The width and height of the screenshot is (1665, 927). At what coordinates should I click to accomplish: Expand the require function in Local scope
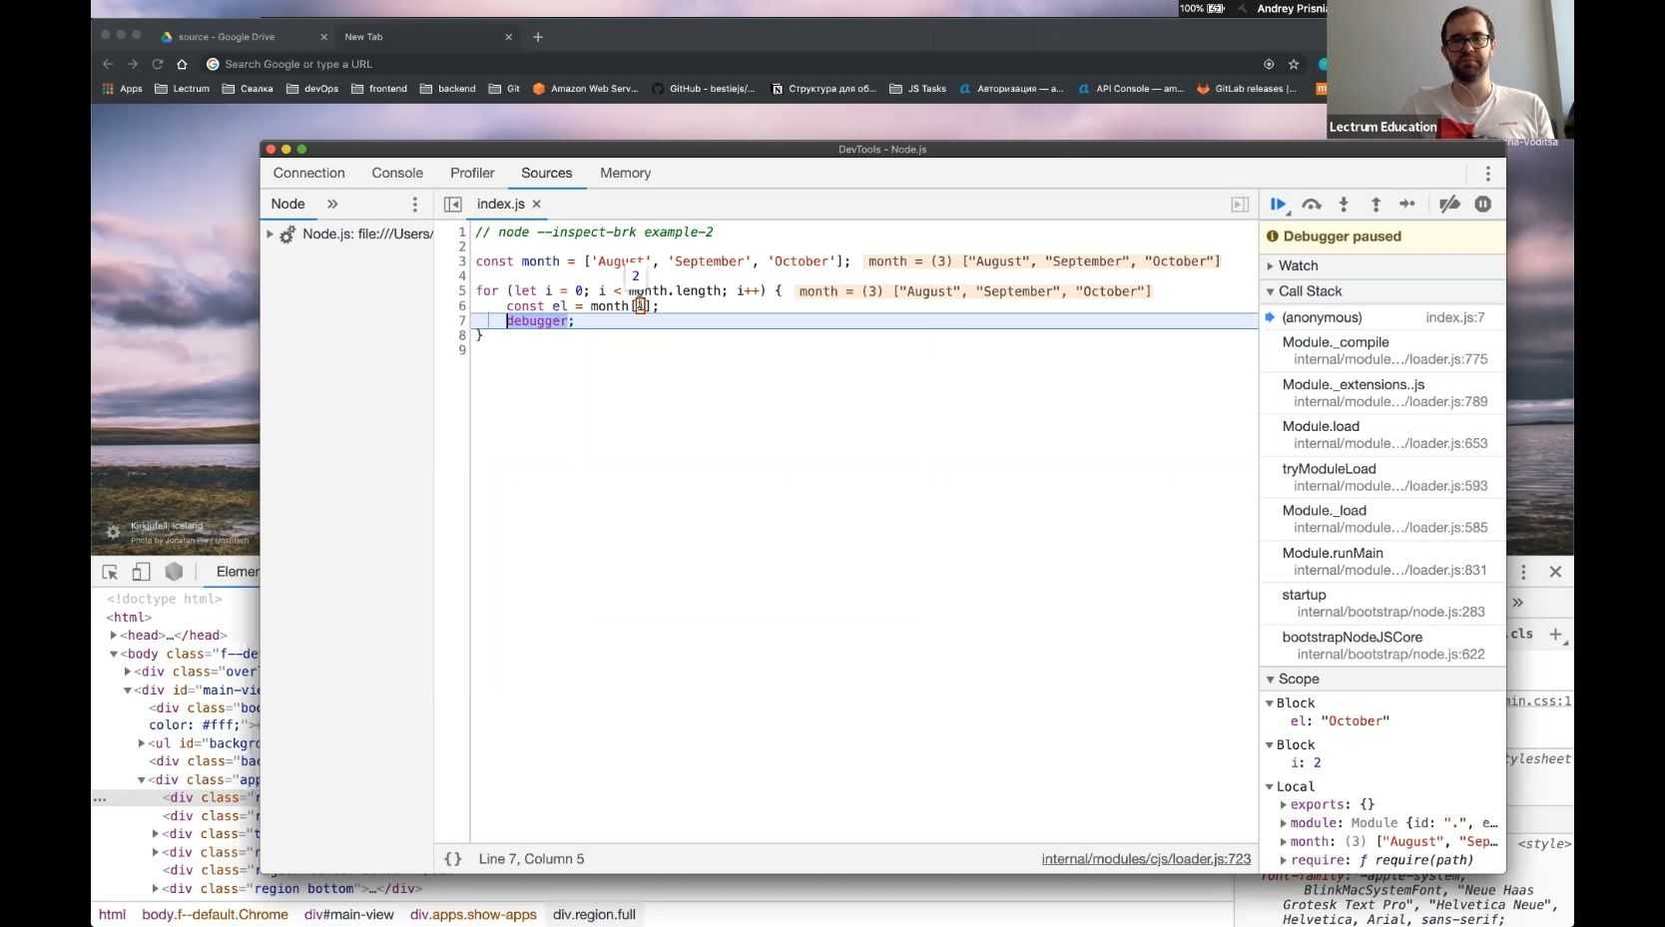coord(1284,860)
